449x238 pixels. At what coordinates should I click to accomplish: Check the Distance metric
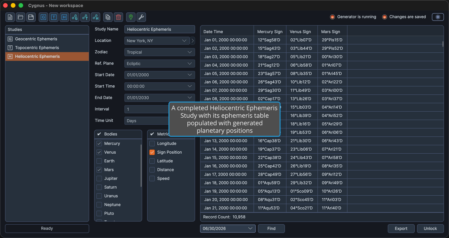(152, 170)
